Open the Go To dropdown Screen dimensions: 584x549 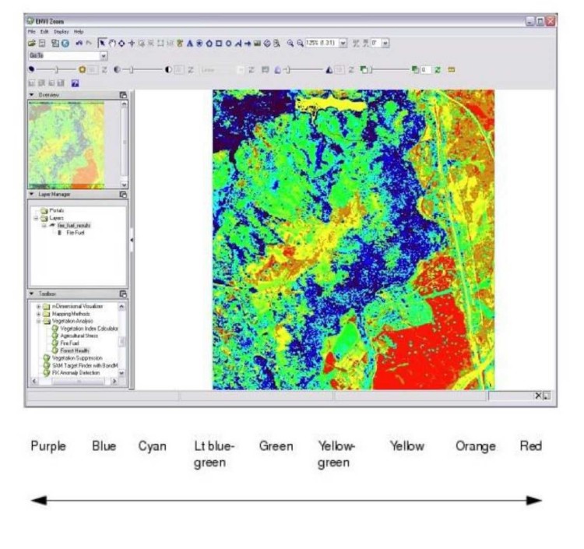tap(104, 56)
